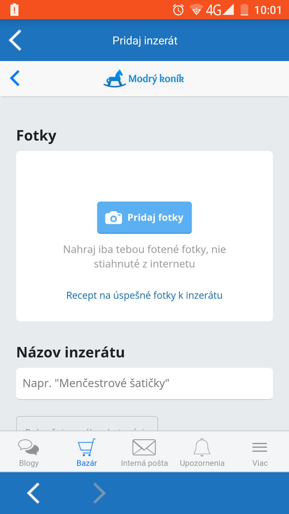The width and height of the screenshot is (289, 514).
Task: Switch to the Blogy tab
Action: coord(29,452)
